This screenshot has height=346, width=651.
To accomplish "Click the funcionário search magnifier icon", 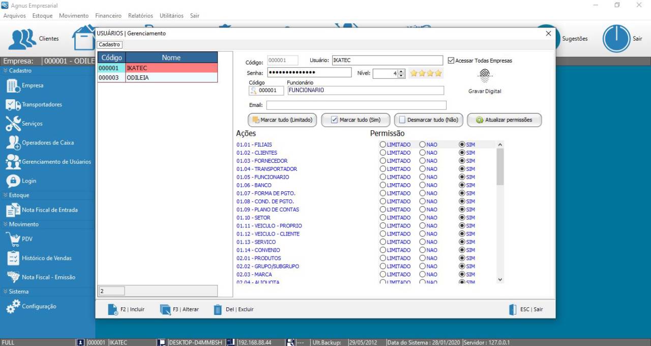I will (x=254, y=91).
